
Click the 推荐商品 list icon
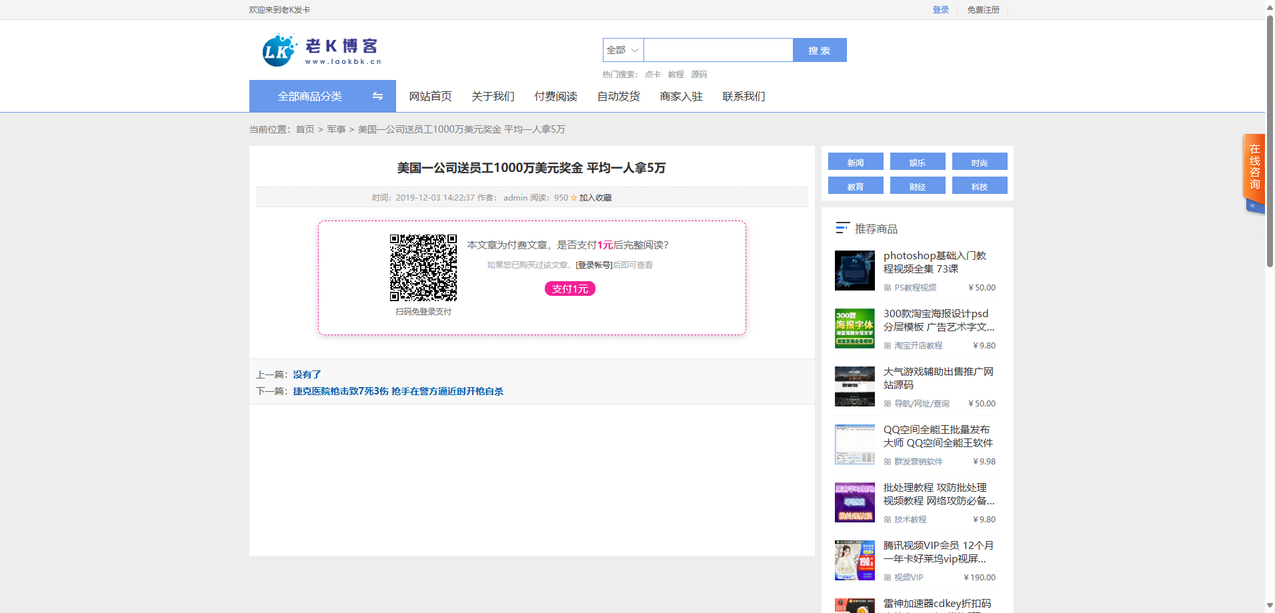tap(842, 228)
